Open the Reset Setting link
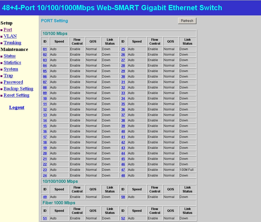 pyautogui.click(x=16, y=95)
